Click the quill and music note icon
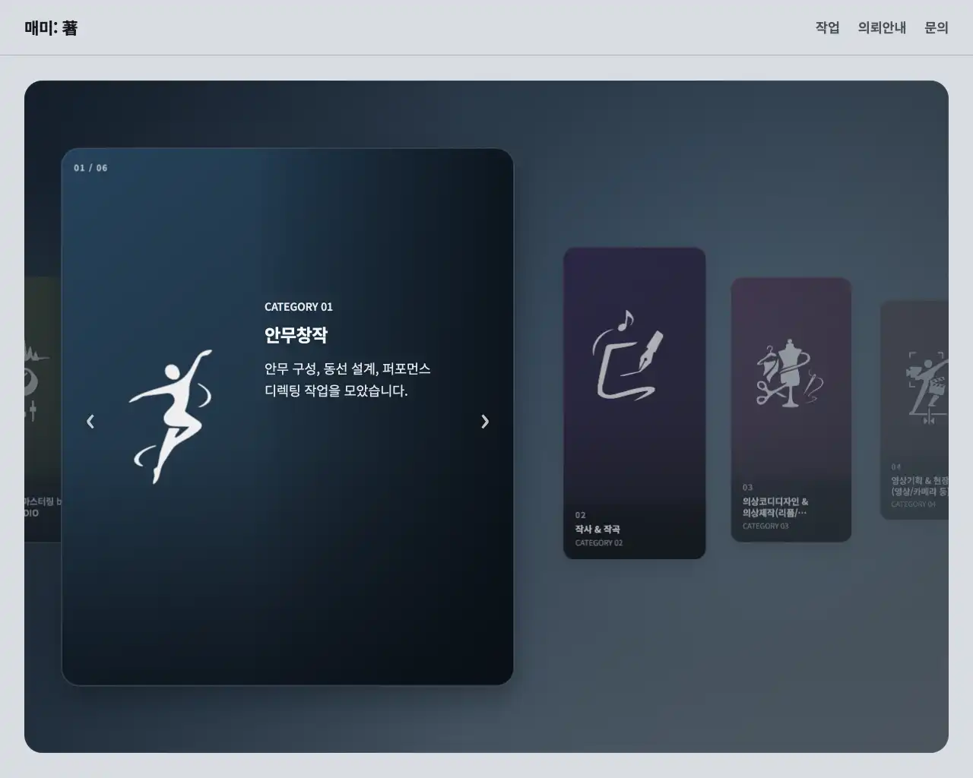Image resolution: width=973 pixels, height=778 pixels. [x=628, y=355]
